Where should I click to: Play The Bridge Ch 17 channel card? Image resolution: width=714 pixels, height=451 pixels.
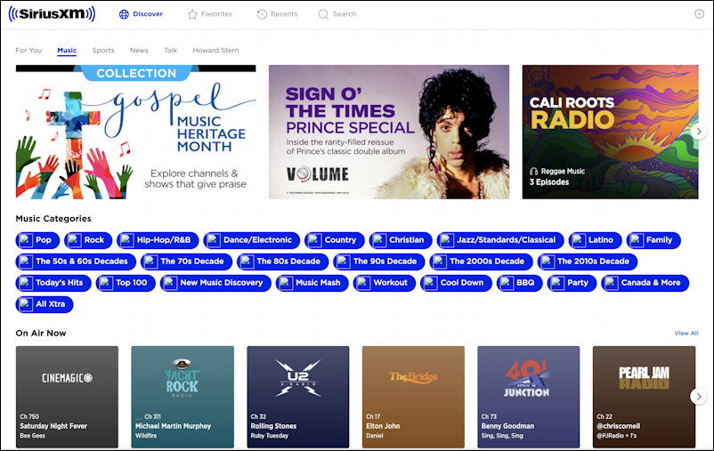coord(413,397)
